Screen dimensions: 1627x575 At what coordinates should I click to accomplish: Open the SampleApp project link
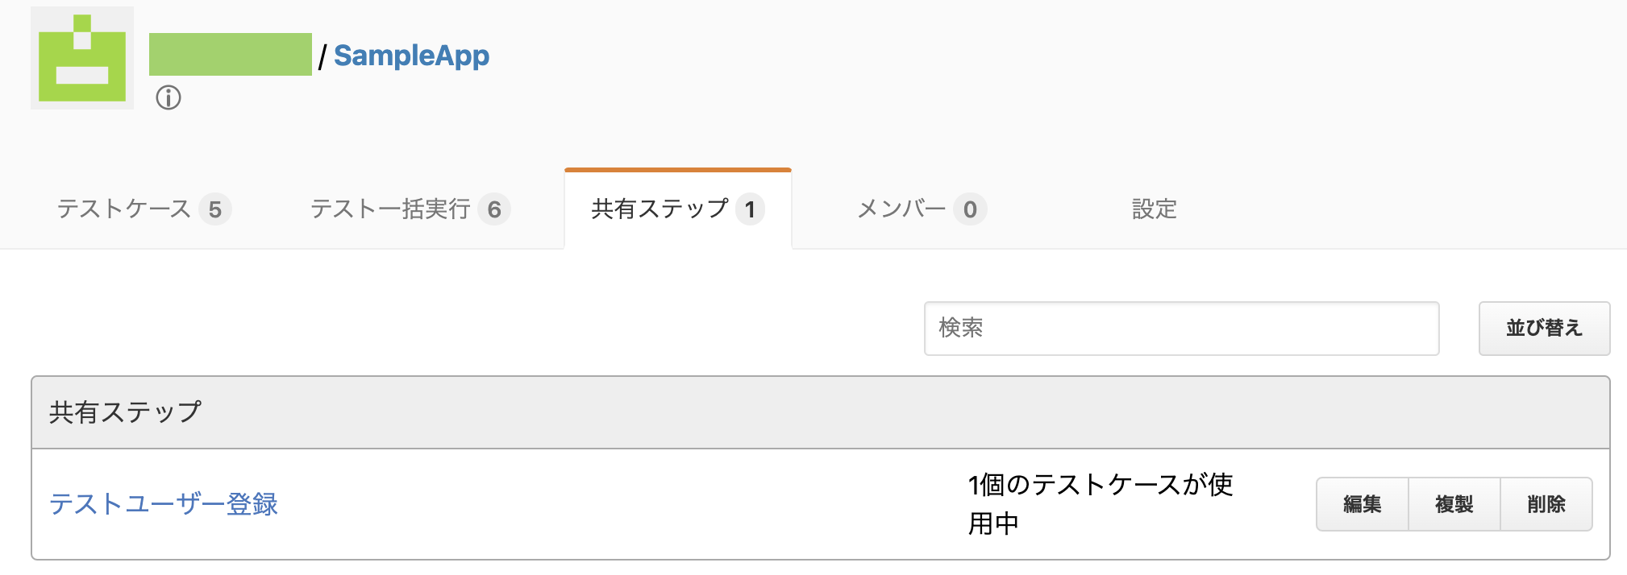411,55
